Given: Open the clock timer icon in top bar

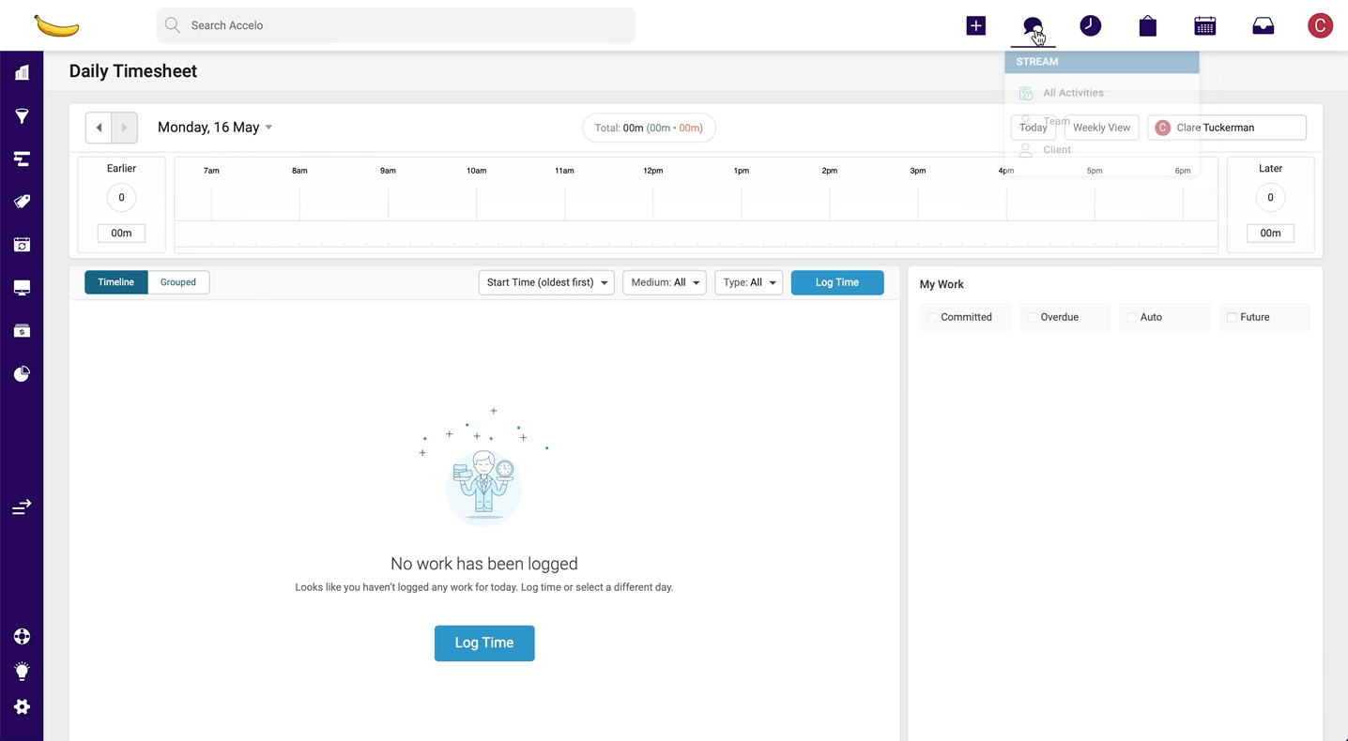Looking at the screenshot, I should point(1090,25).
